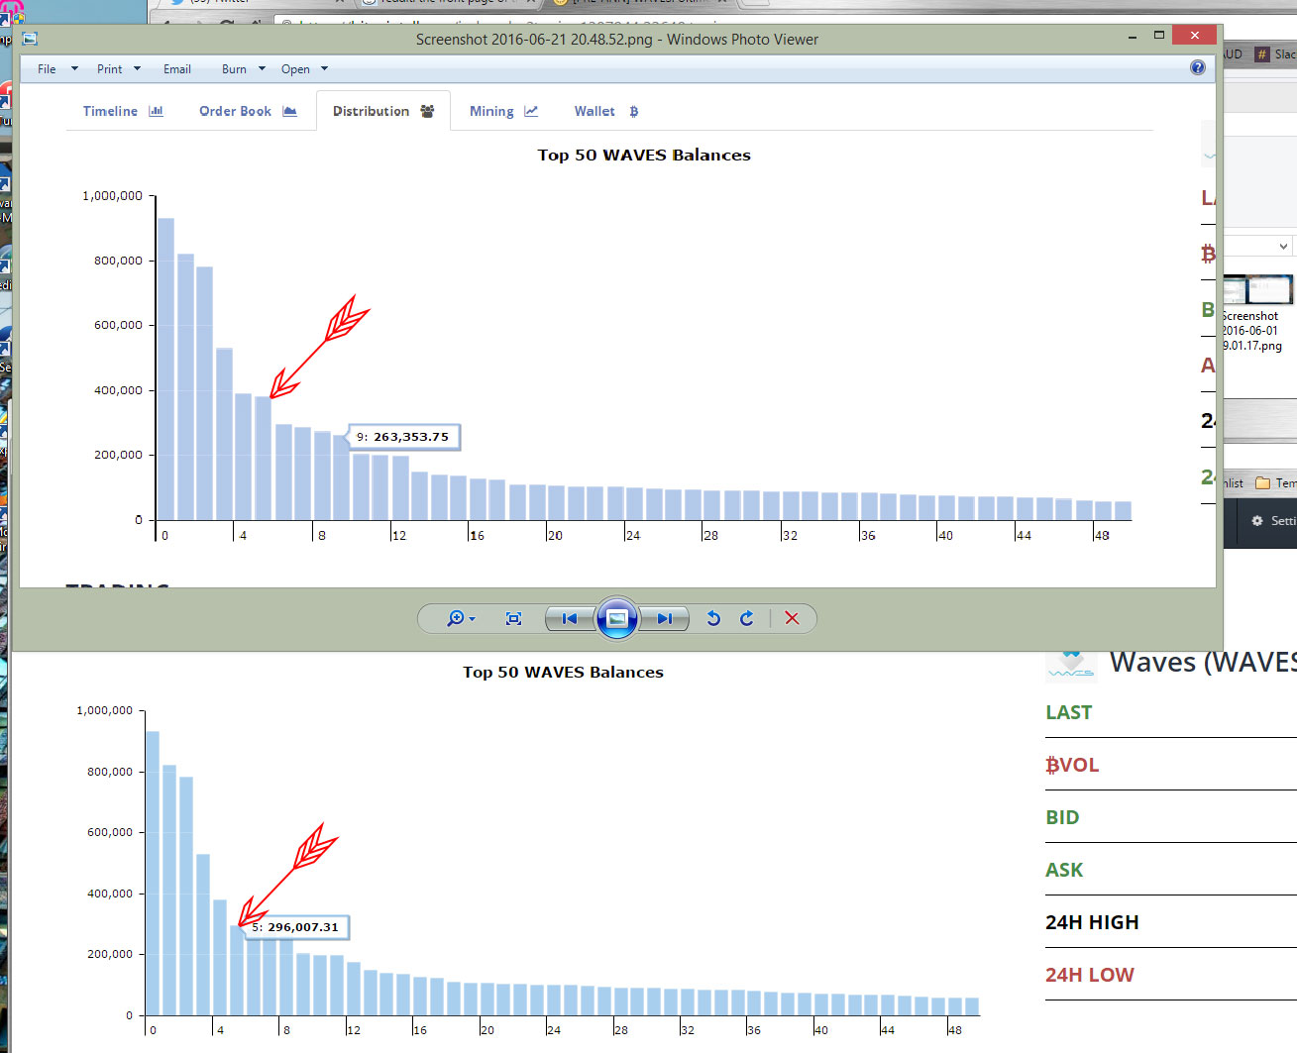Click the 24H LOW label

coord(1090,975)
